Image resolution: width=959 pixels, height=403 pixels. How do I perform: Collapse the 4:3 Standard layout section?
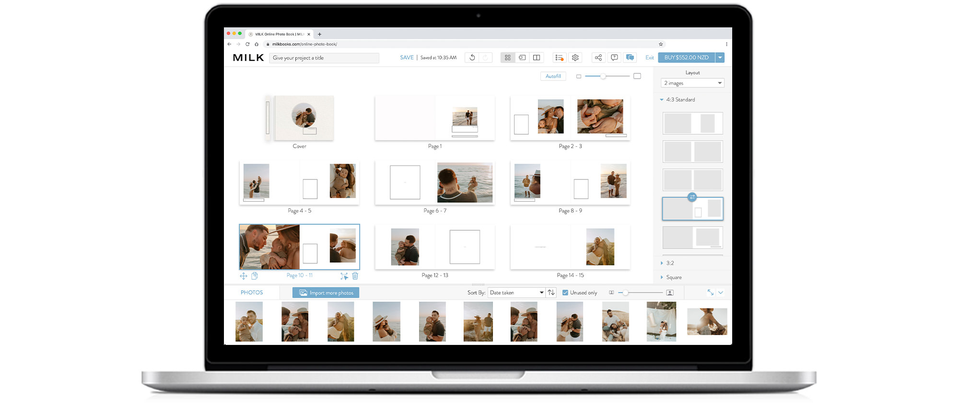click(662, 100)
